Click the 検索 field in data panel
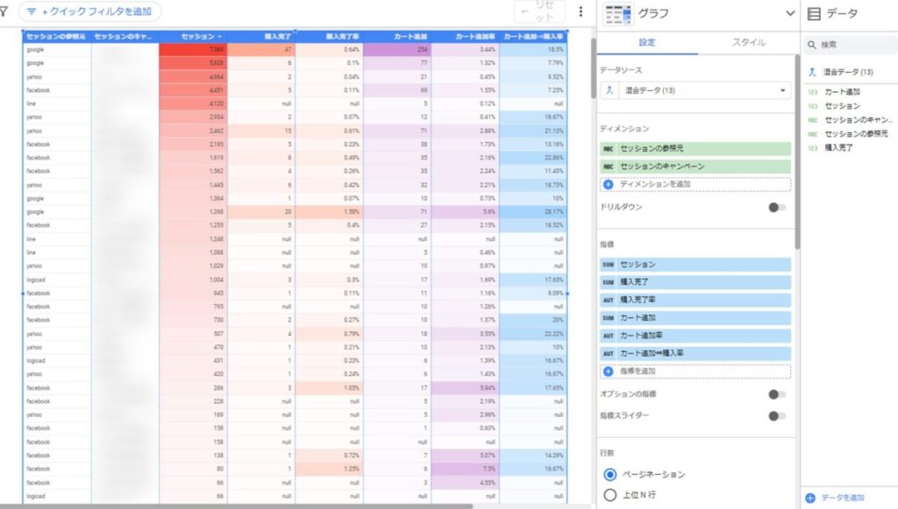The height and width of the screenshot is (509, 898). [x=851, y=44]
